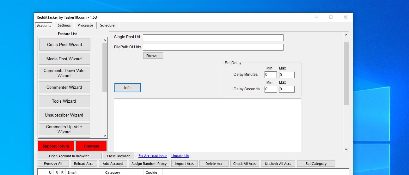
Task: Click feature list scroll down arrow
Action: 105,136
